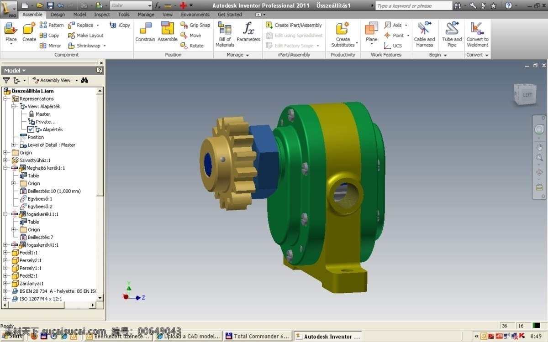Expand the Manage panel dropdown
The height and width of the screenshot is (342, 548).
coord(238,55)
